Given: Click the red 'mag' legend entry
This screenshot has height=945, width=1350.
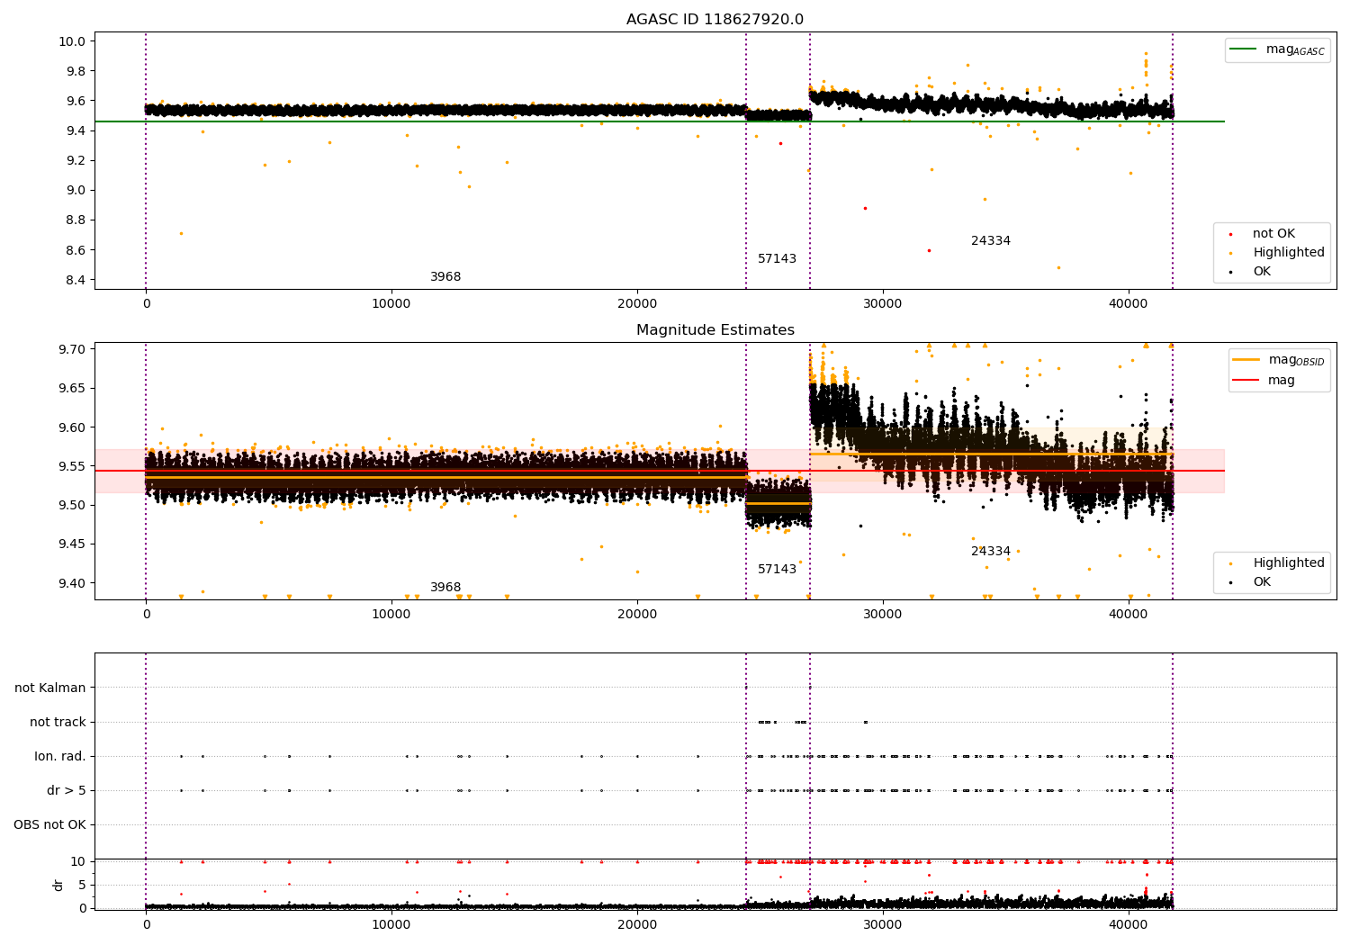Looking at the screenshot, I should (x=1264, y=381).
